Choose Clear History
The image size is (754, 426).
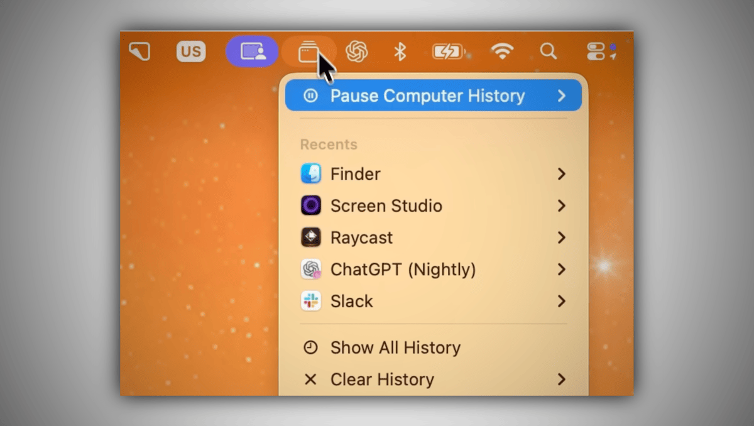[x=434, y=380]
